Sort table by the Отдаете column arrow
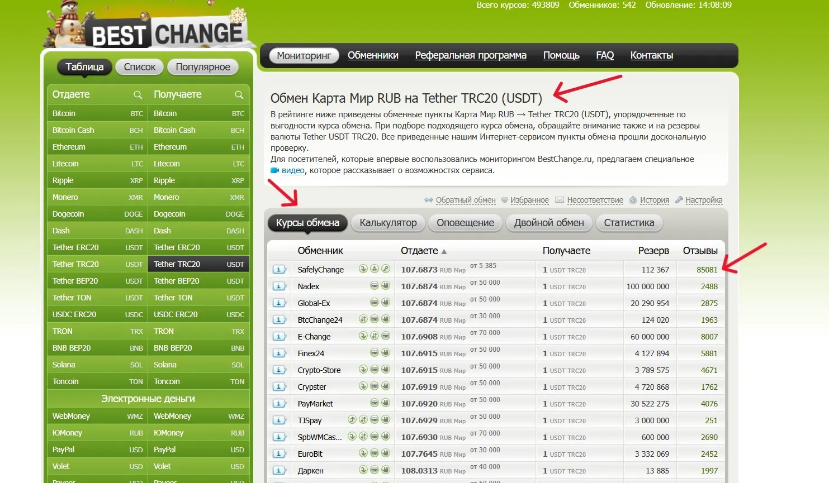This screenshot has width=829, height=483. click(x=444, y=251)
